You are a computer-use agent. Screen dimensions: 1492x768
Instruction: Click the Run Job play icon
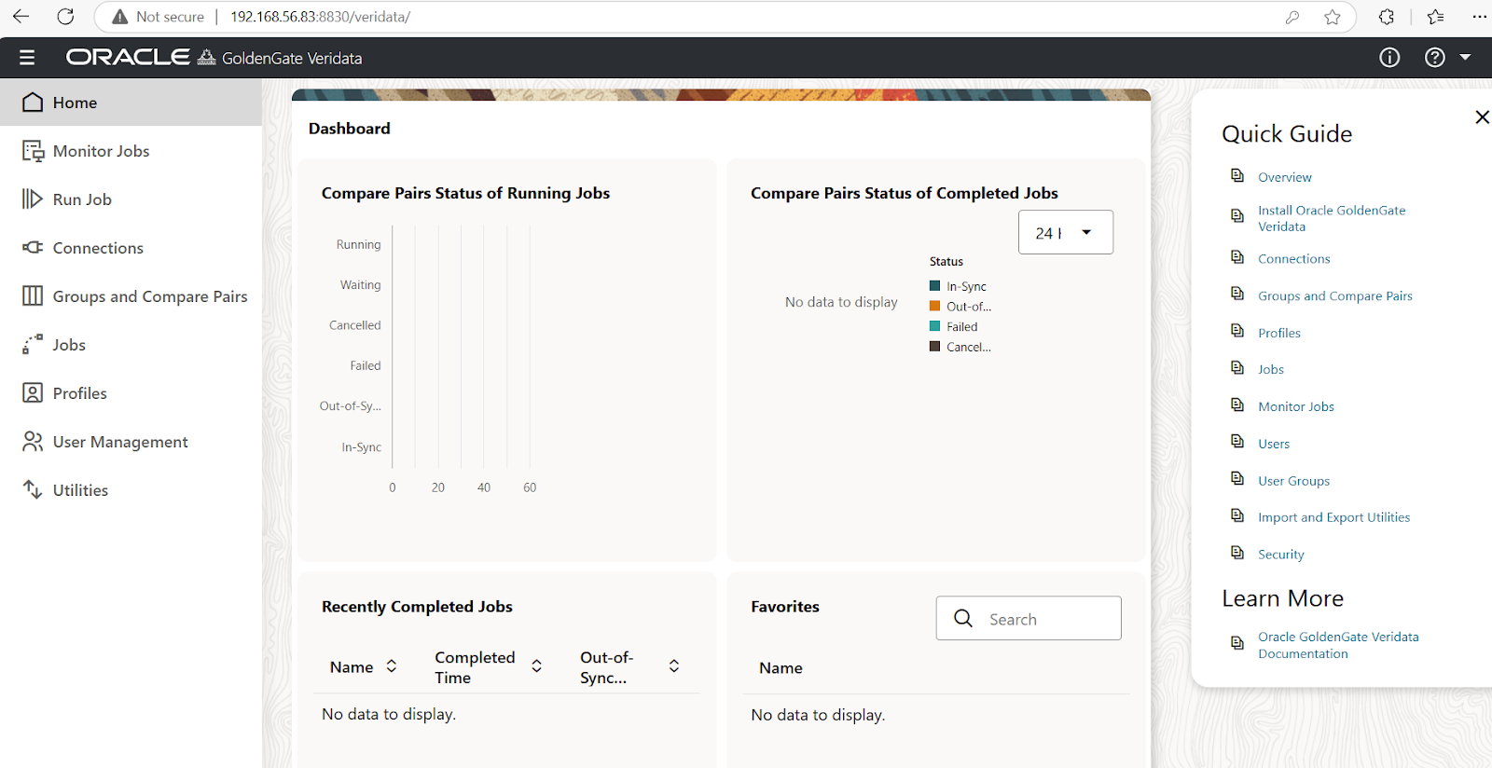pos(33,199)
